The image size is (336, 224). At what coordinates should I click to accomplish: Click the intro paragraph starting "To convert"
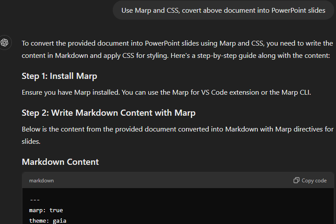[177, 50]
